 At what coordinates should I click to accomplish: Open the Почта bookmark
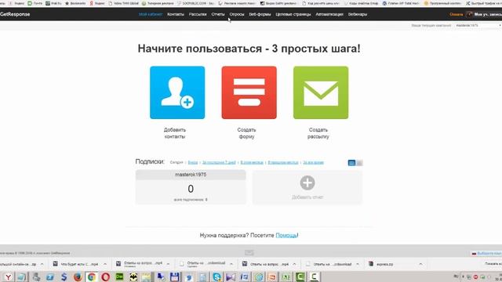pyautogui.click(x=35, y=3)
